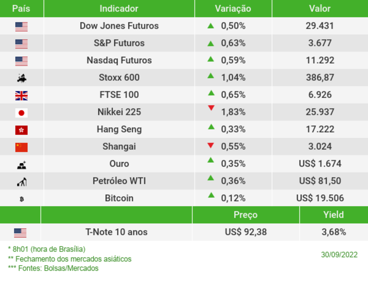Viewport: 368px width, 285px height.
Task: Click the Bitcoin value US$ 19.506
Action: coord(320,198)
